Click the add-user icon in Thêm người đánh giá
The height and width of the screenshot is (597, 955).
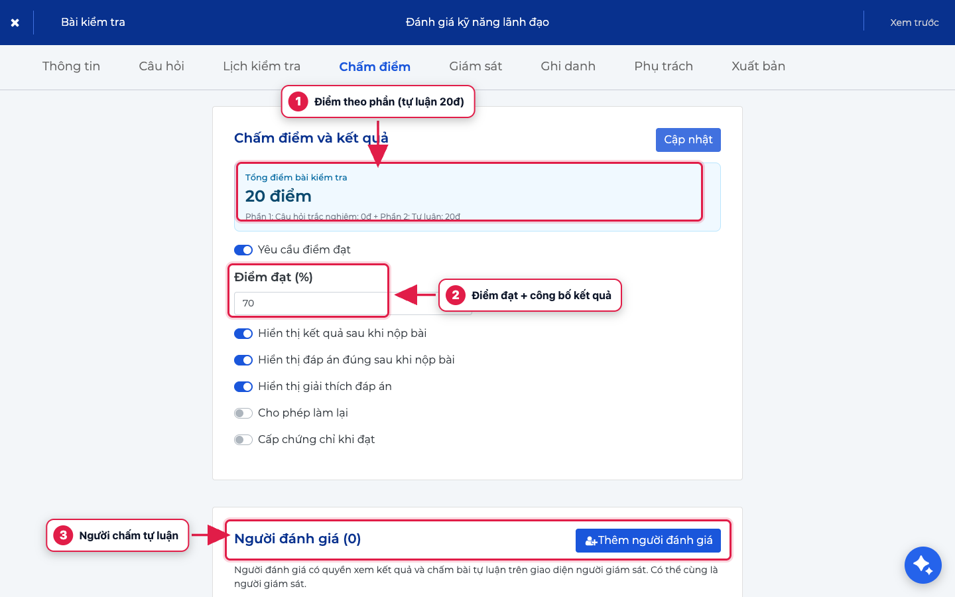click(x=591, y=541)
